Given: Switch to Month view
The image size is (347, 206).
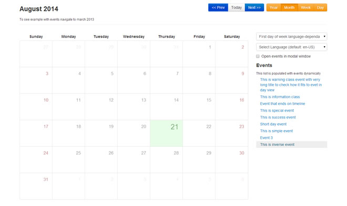Looking at the screenshot, I should [289, 7].
